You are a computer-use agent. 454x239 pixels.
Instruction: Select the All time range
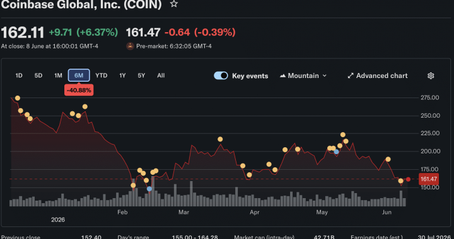(161, 75)
